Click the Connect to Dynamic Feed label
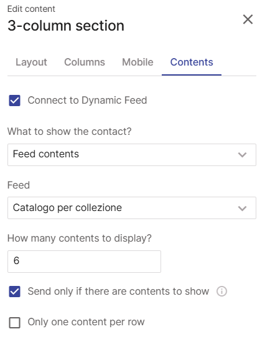270x339 pixels. click(87, 101)
